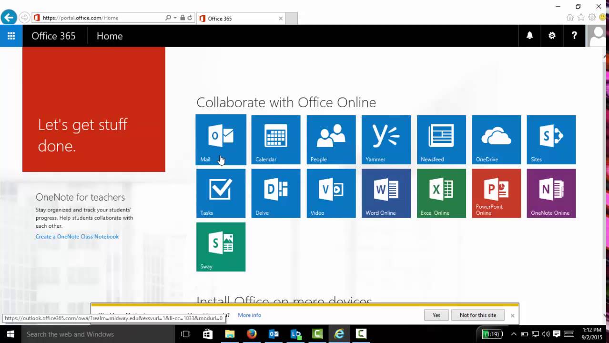Open Windows Start button
Screen dimensions: 609x343
10,334
